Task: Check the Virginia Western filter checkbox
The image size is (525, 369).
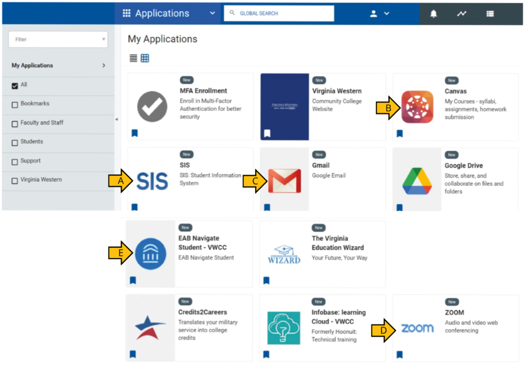Action: pos(15,181)
